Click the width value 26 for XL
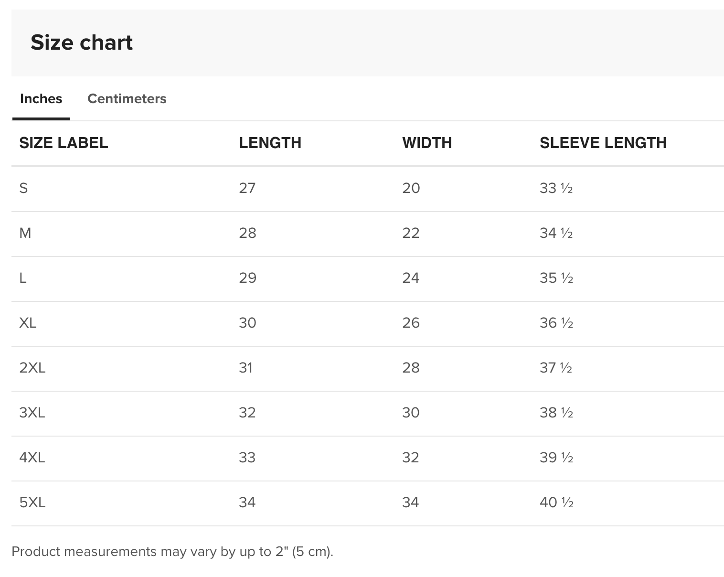The height and width of the screenshot is (577, 724). pos(411,323)
